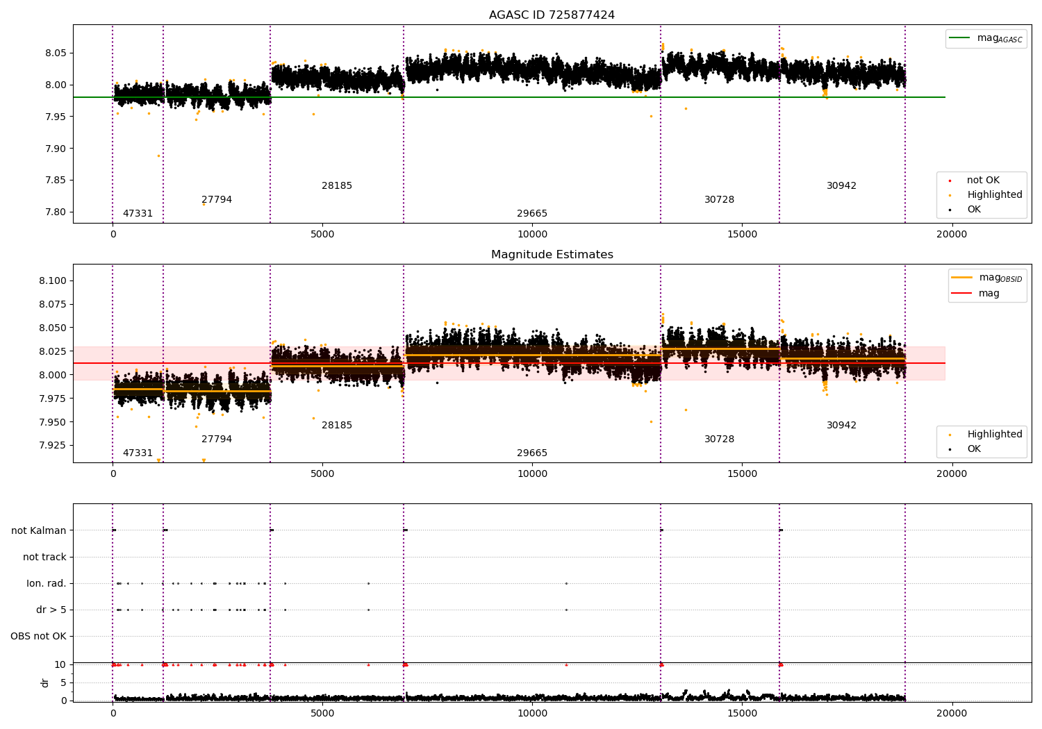Click red dot marker beside "not OK" legend
This screenshot has height=729, width=1042.
tap(950, 181)
